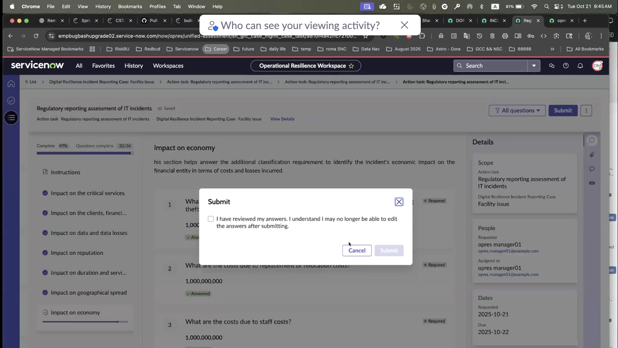Open ServiceNow Managed Bookmarks
Image resolution: width=618 pixels, height=348 pixels.
point(45,49)
